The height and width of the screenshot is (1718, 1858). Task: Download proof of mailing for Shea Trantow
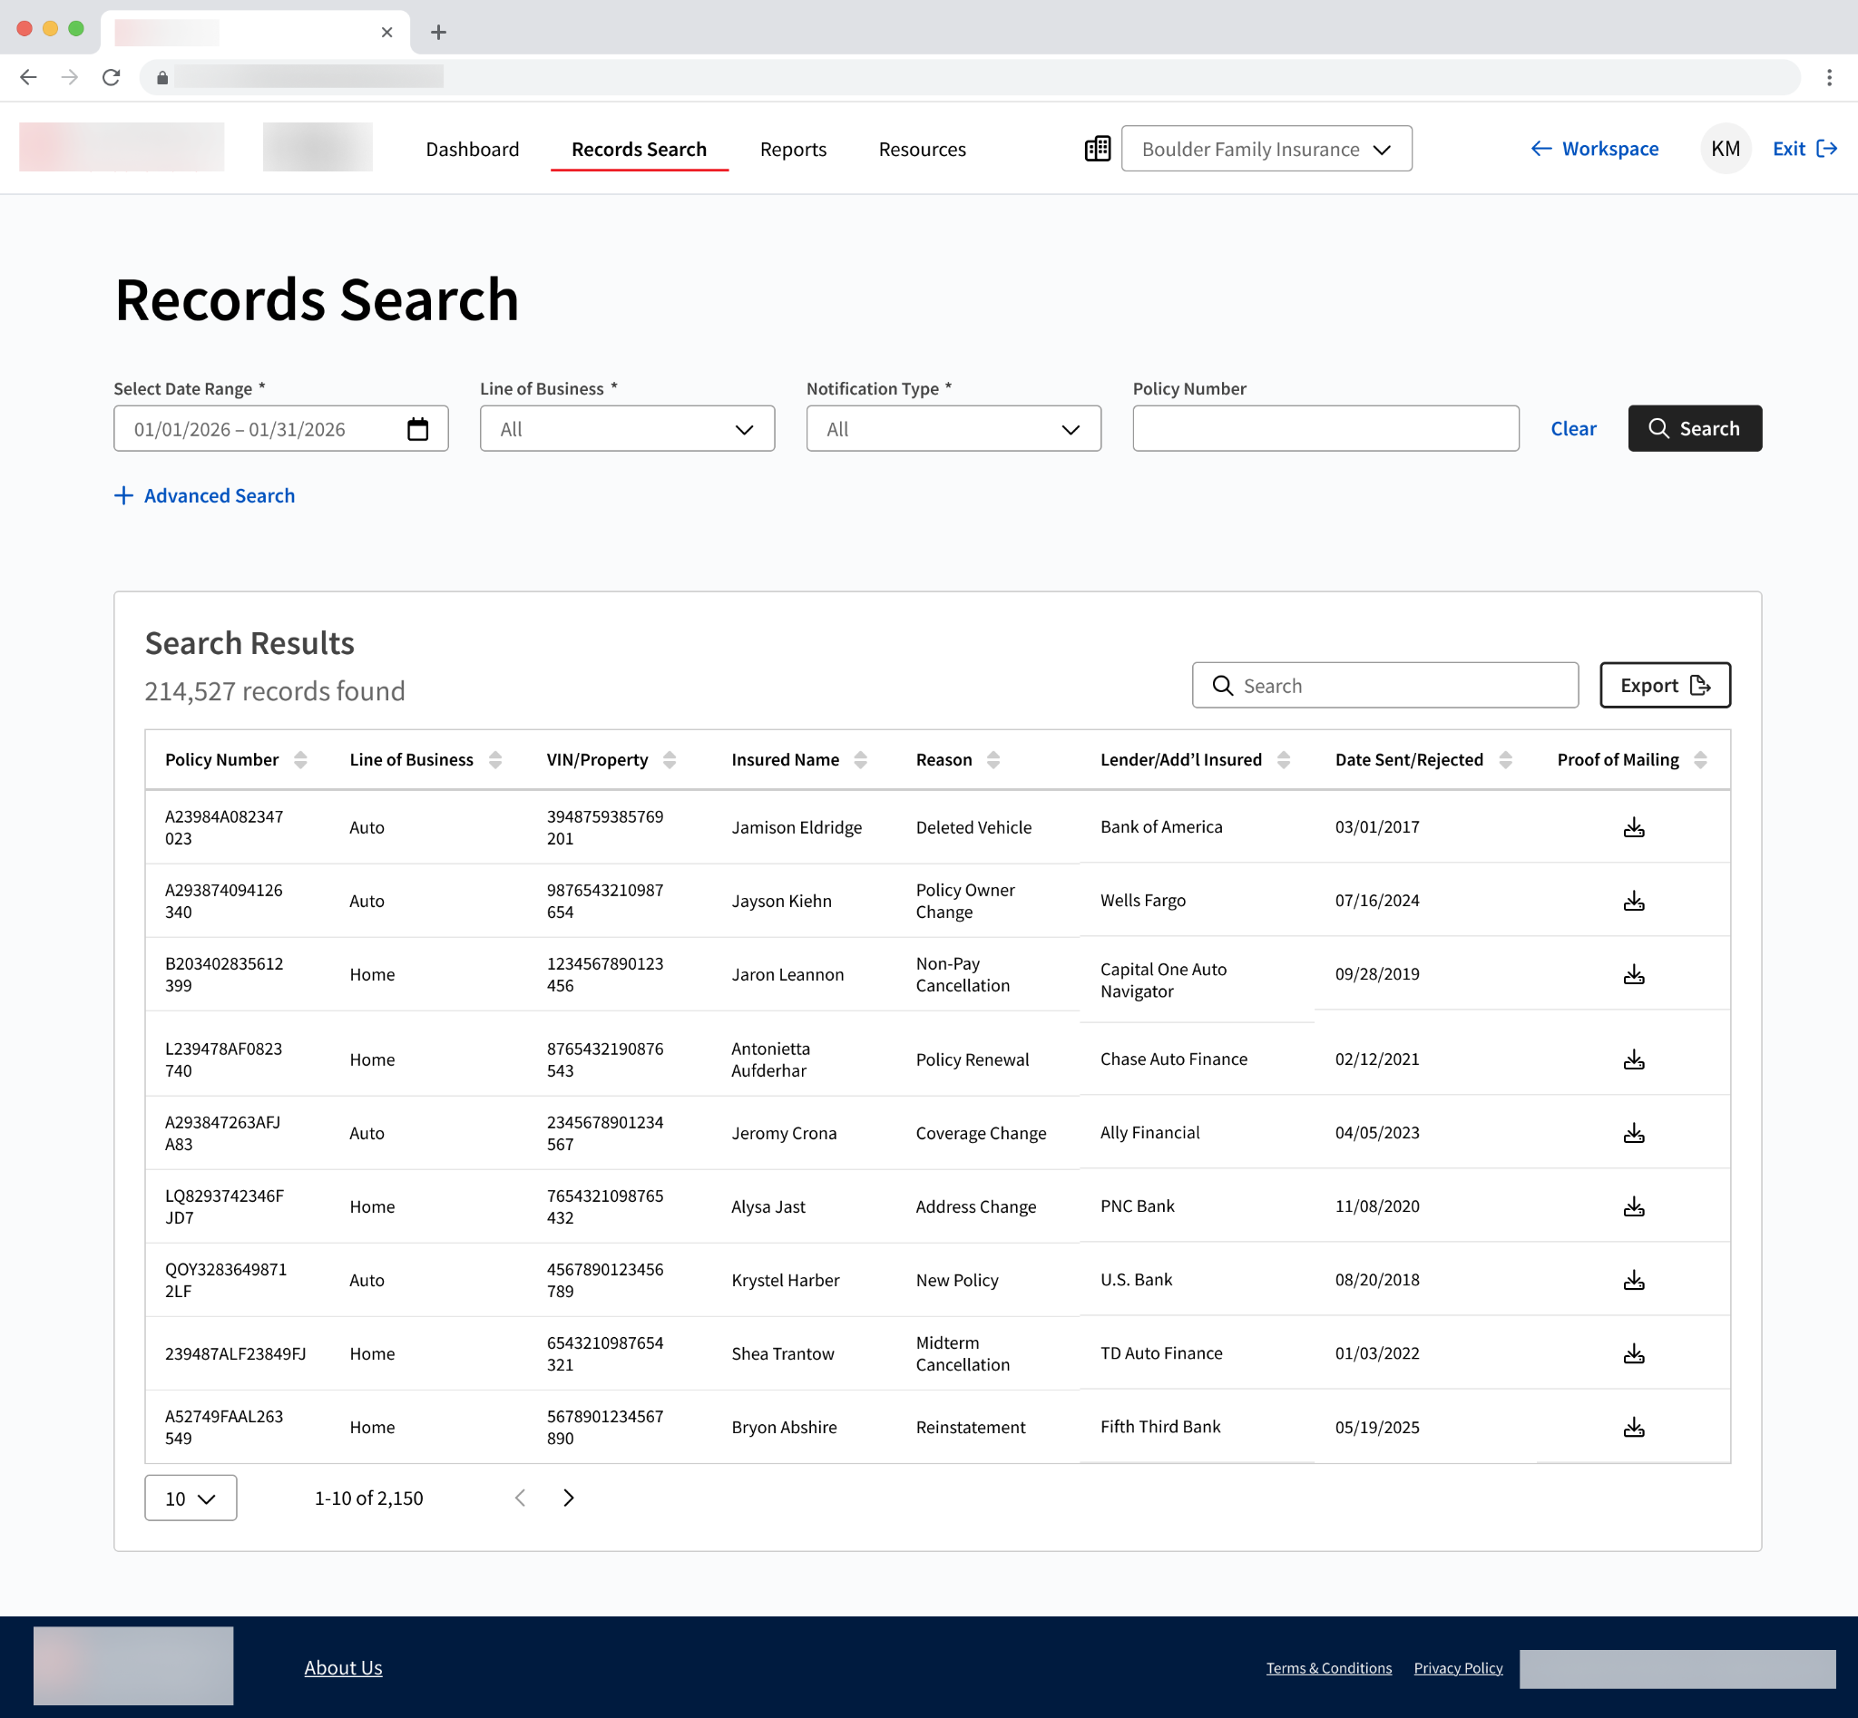pos(1634,1353)
